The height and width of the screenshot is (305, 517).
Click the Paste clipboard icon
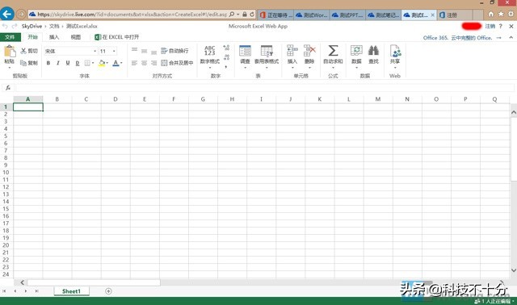pyautogui.click(x=10, y=52)
